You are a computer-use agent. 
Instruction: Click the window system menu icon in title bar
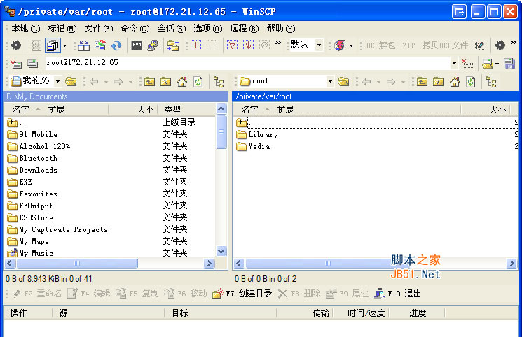click(10, 11)
